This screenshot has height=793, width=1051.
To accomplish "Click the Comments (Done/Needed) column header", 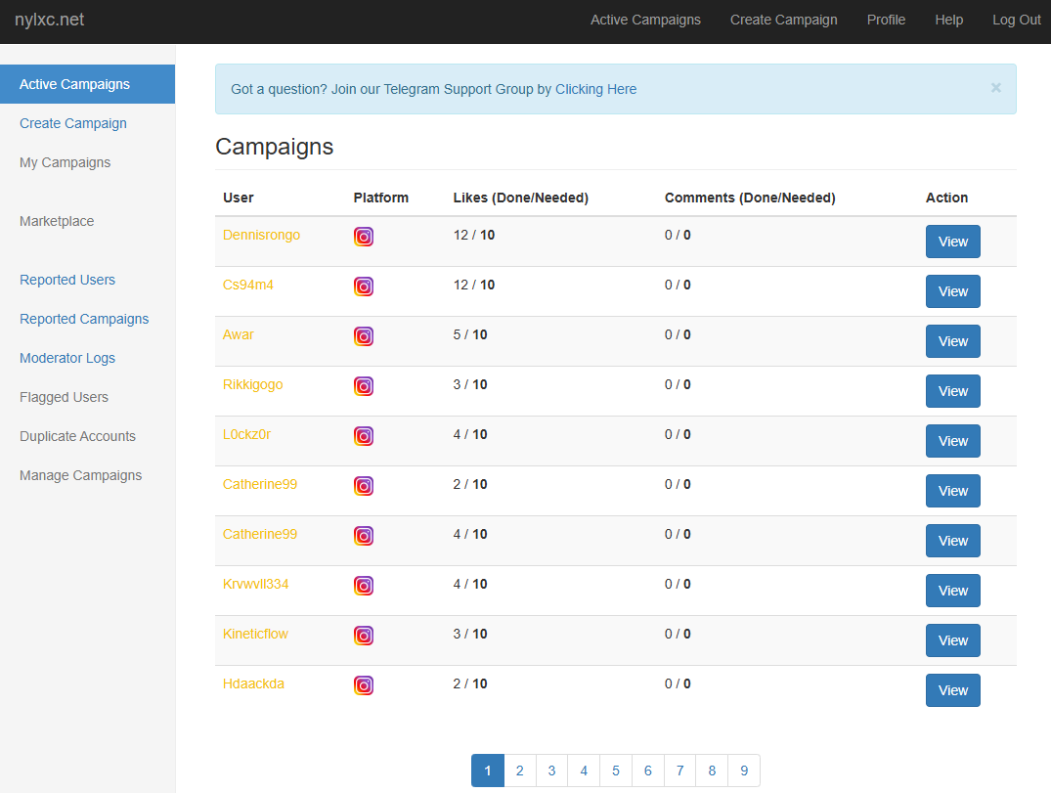I will coord(750,198).
